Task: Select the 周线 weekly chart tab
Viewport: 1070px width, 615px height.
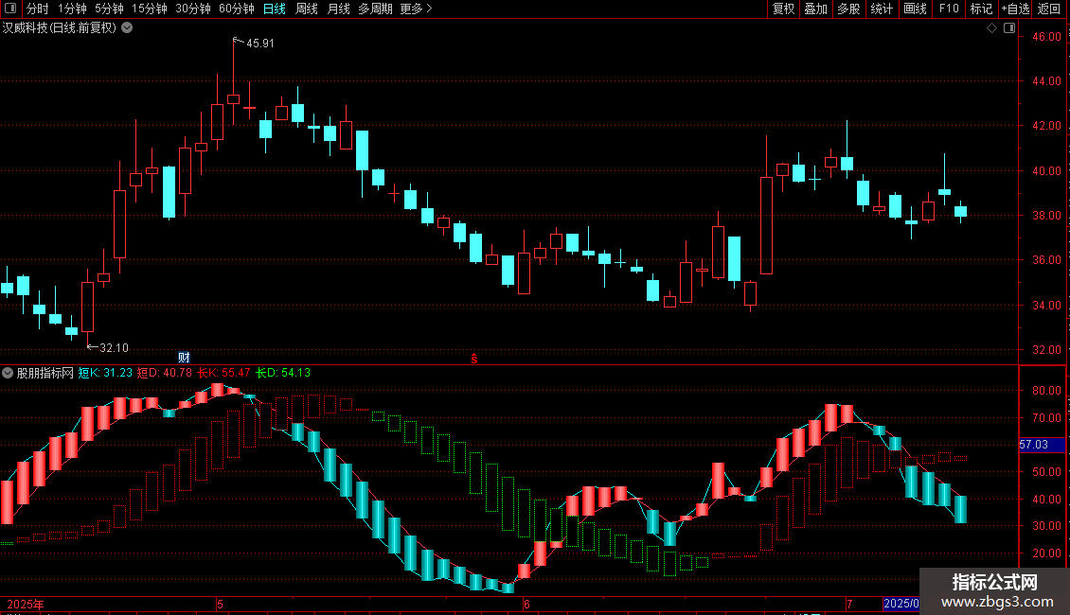Action: [307, 9]
